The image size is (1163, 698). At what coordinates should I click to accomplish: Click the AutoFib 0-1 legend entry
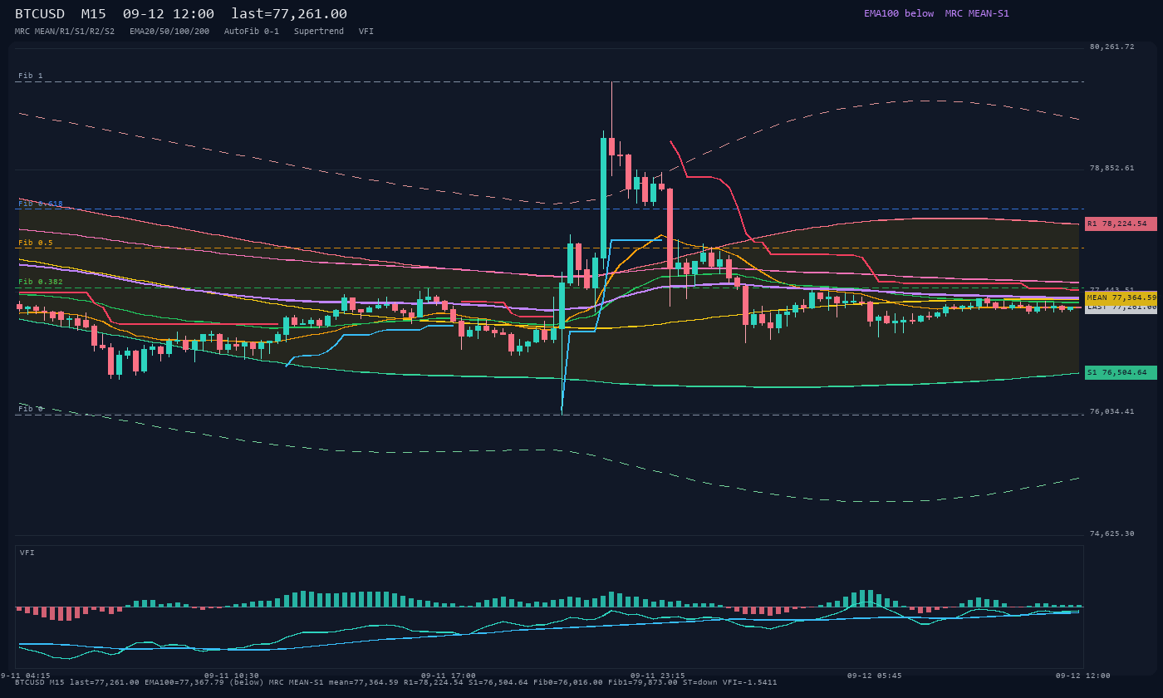(x=252, y=32)
